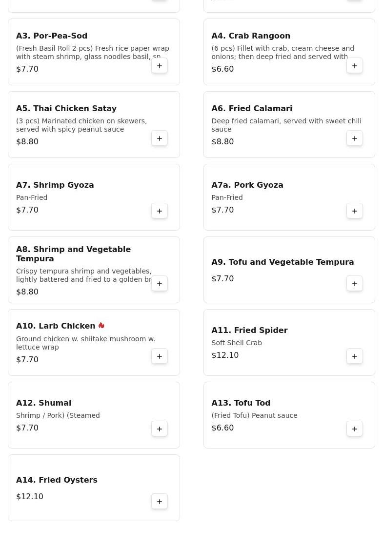
Task: Add A4. Crab Rangoon to cart
Action: pos(355,66)
